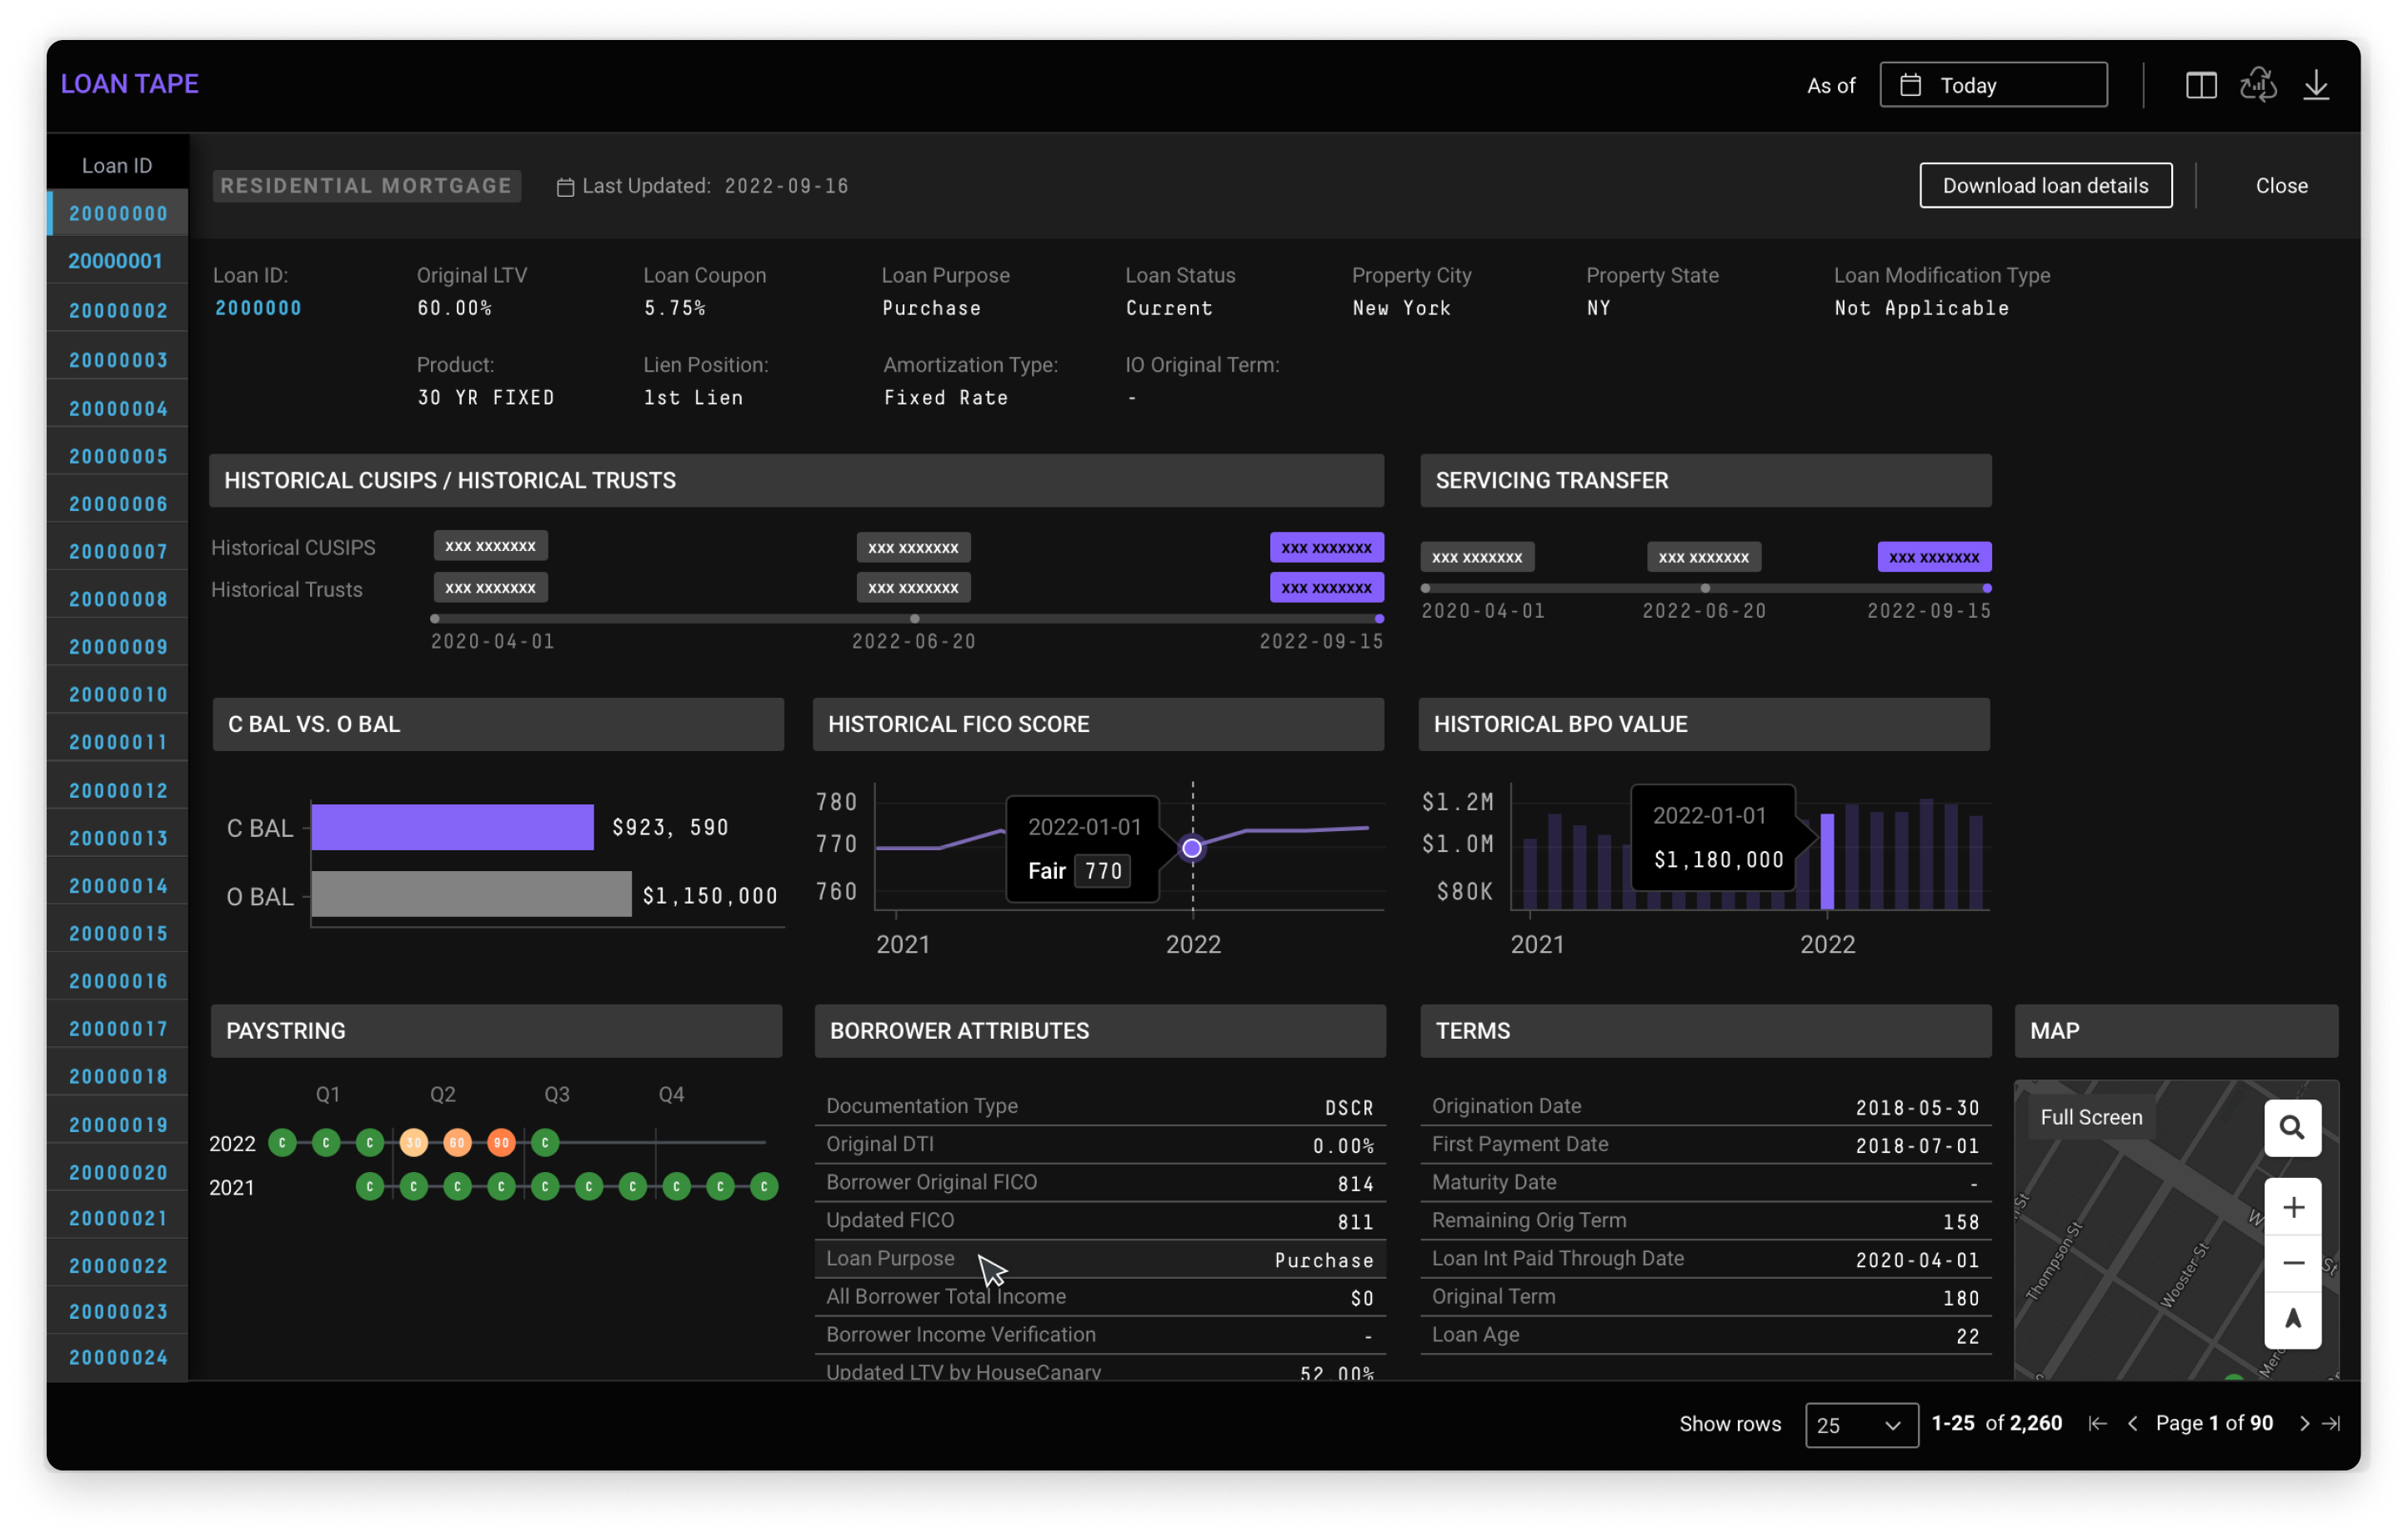
Task: Click the Loan Purpose row in Borrower Attributes
Action: (x=1100, y=1259)
